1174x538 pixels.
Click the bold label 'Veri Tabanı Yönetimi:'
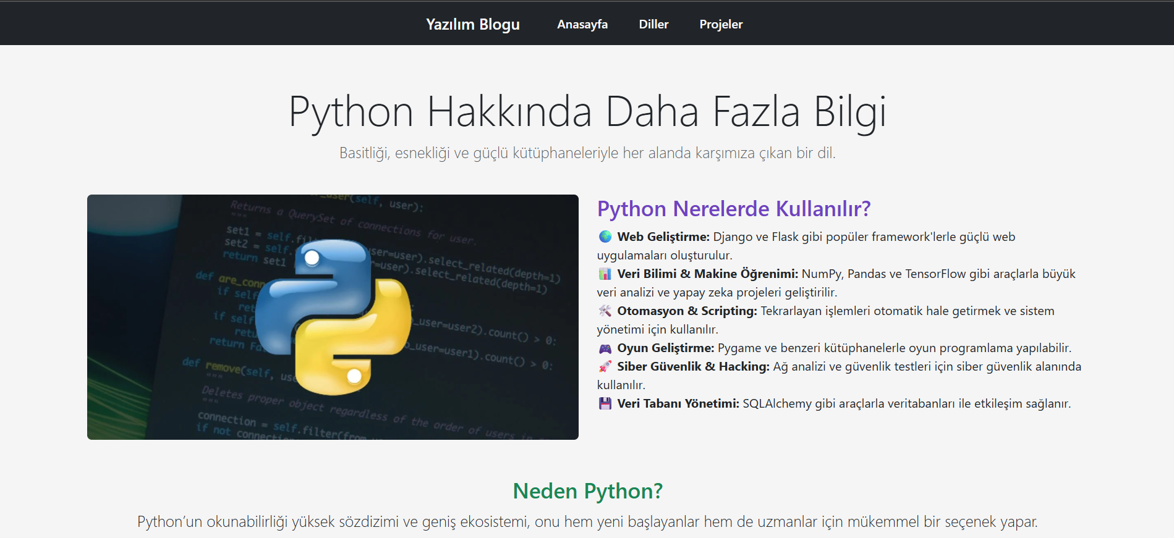[678, 403]
